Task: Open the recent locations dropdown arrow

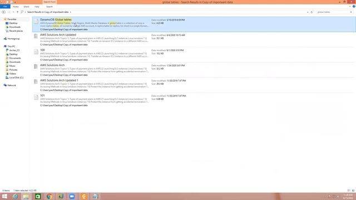Action: point(13,12)
